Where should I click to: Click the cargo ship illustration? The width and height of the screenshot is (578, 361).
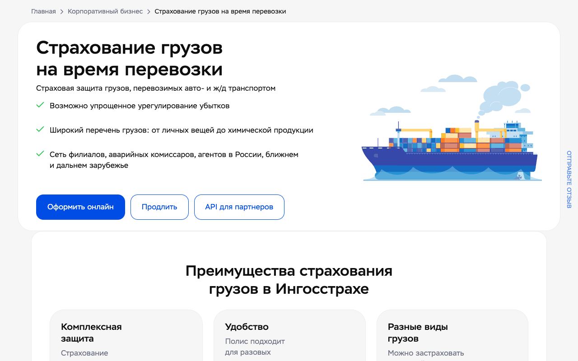452,129
